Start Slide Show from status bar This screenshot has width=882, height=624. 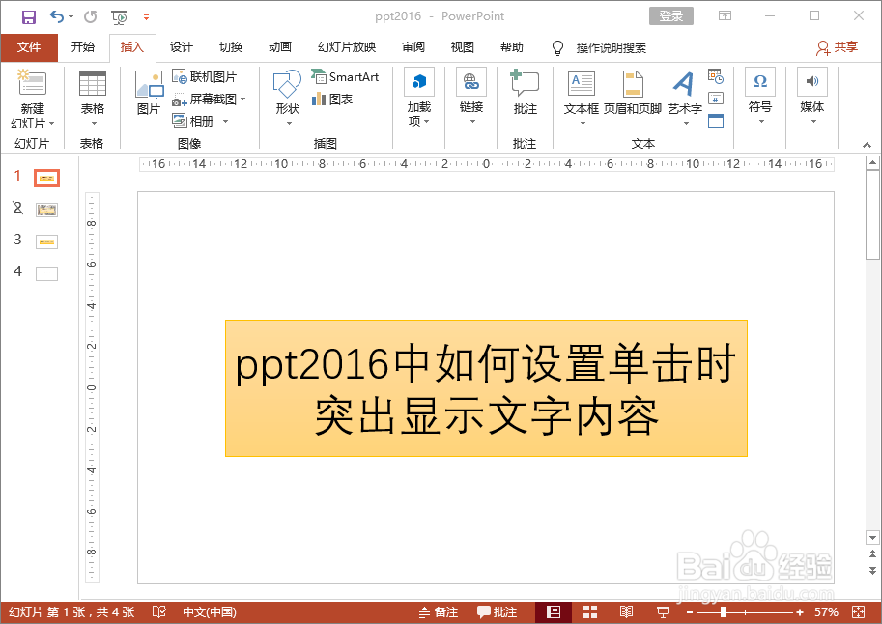coord(663,612)
